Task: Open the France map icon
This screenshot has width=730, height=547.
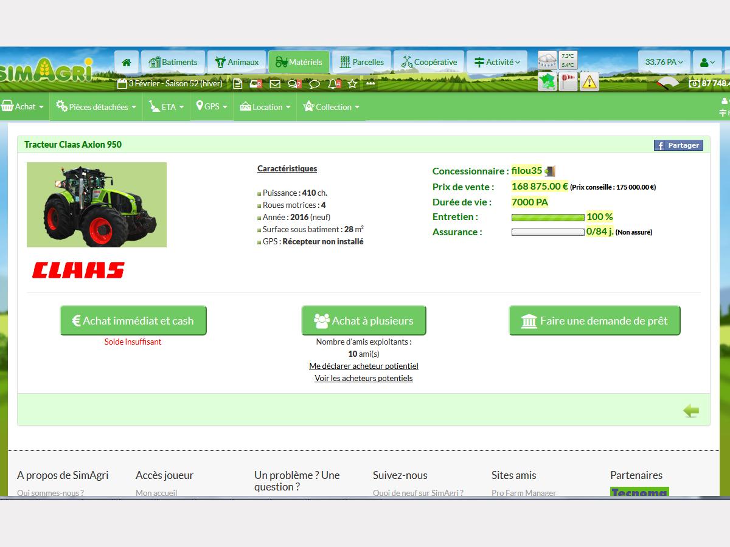Action: coord(547,81)
